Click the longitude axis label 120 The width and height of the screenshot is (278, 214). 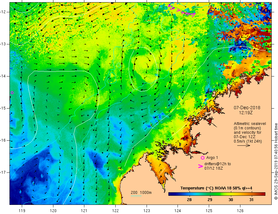point(53,211)
